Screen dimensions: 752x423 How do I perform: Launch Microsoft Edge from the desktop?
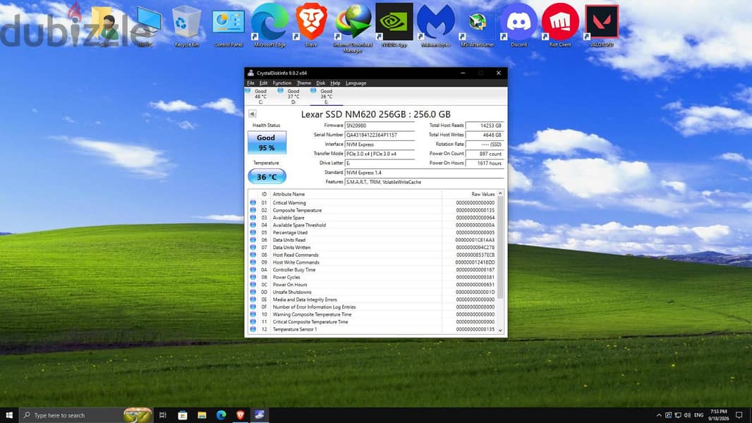[x=269, y=25]
